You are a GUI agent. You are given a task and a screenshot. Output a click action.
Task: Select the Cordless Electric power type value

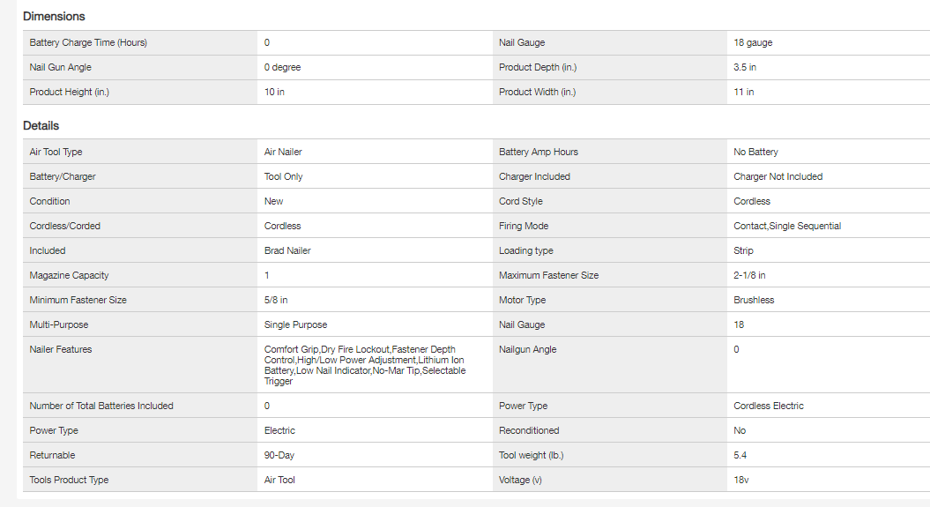click(x=768, y=406)
